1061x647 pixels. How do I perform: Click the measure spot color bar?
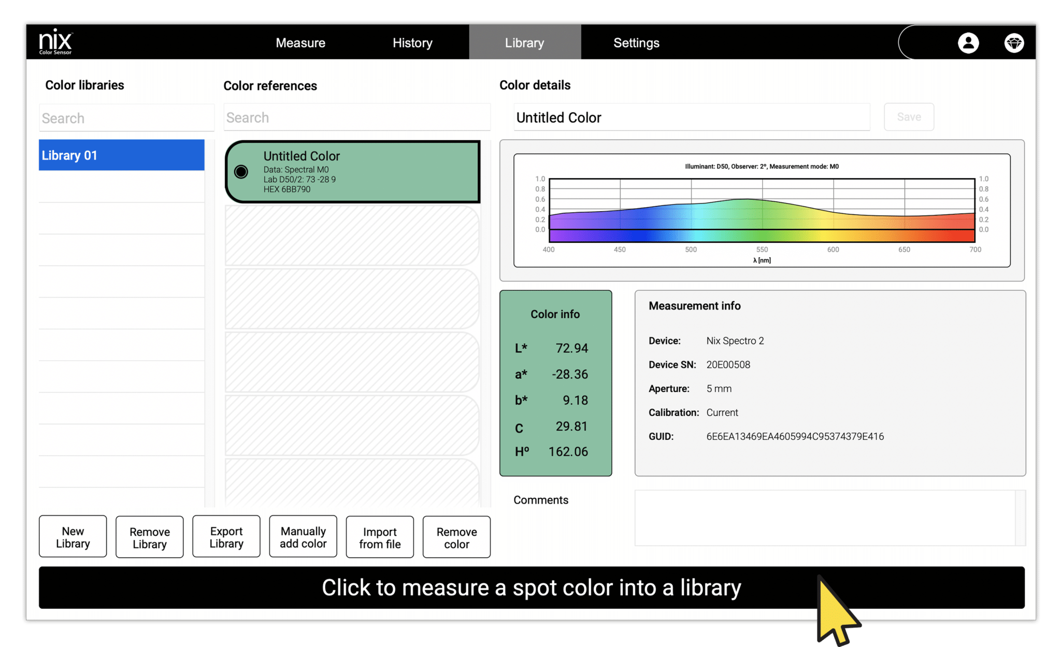point(531,587)
